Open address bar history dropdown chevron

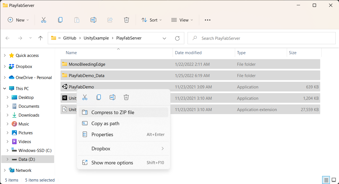(x=164, y=38)
